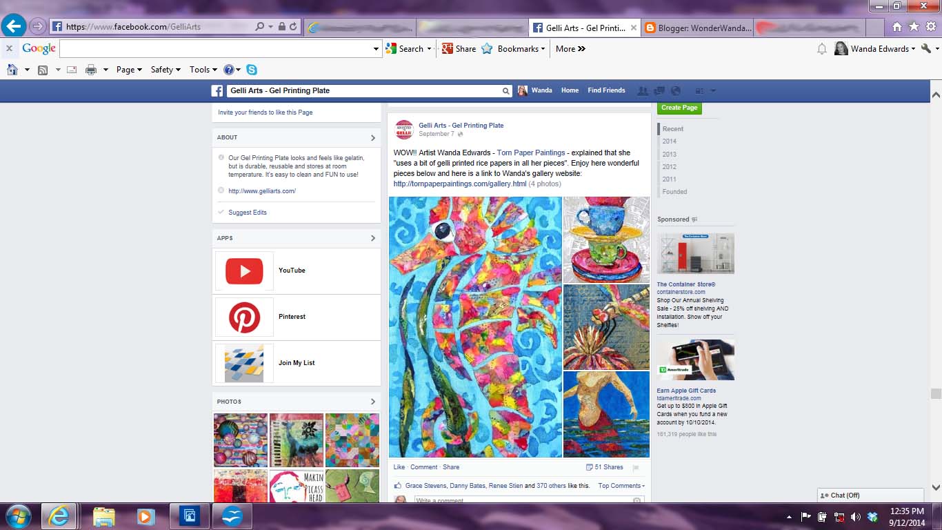Click the address bar search magnifier
The image size is (942, 530).
260,26
